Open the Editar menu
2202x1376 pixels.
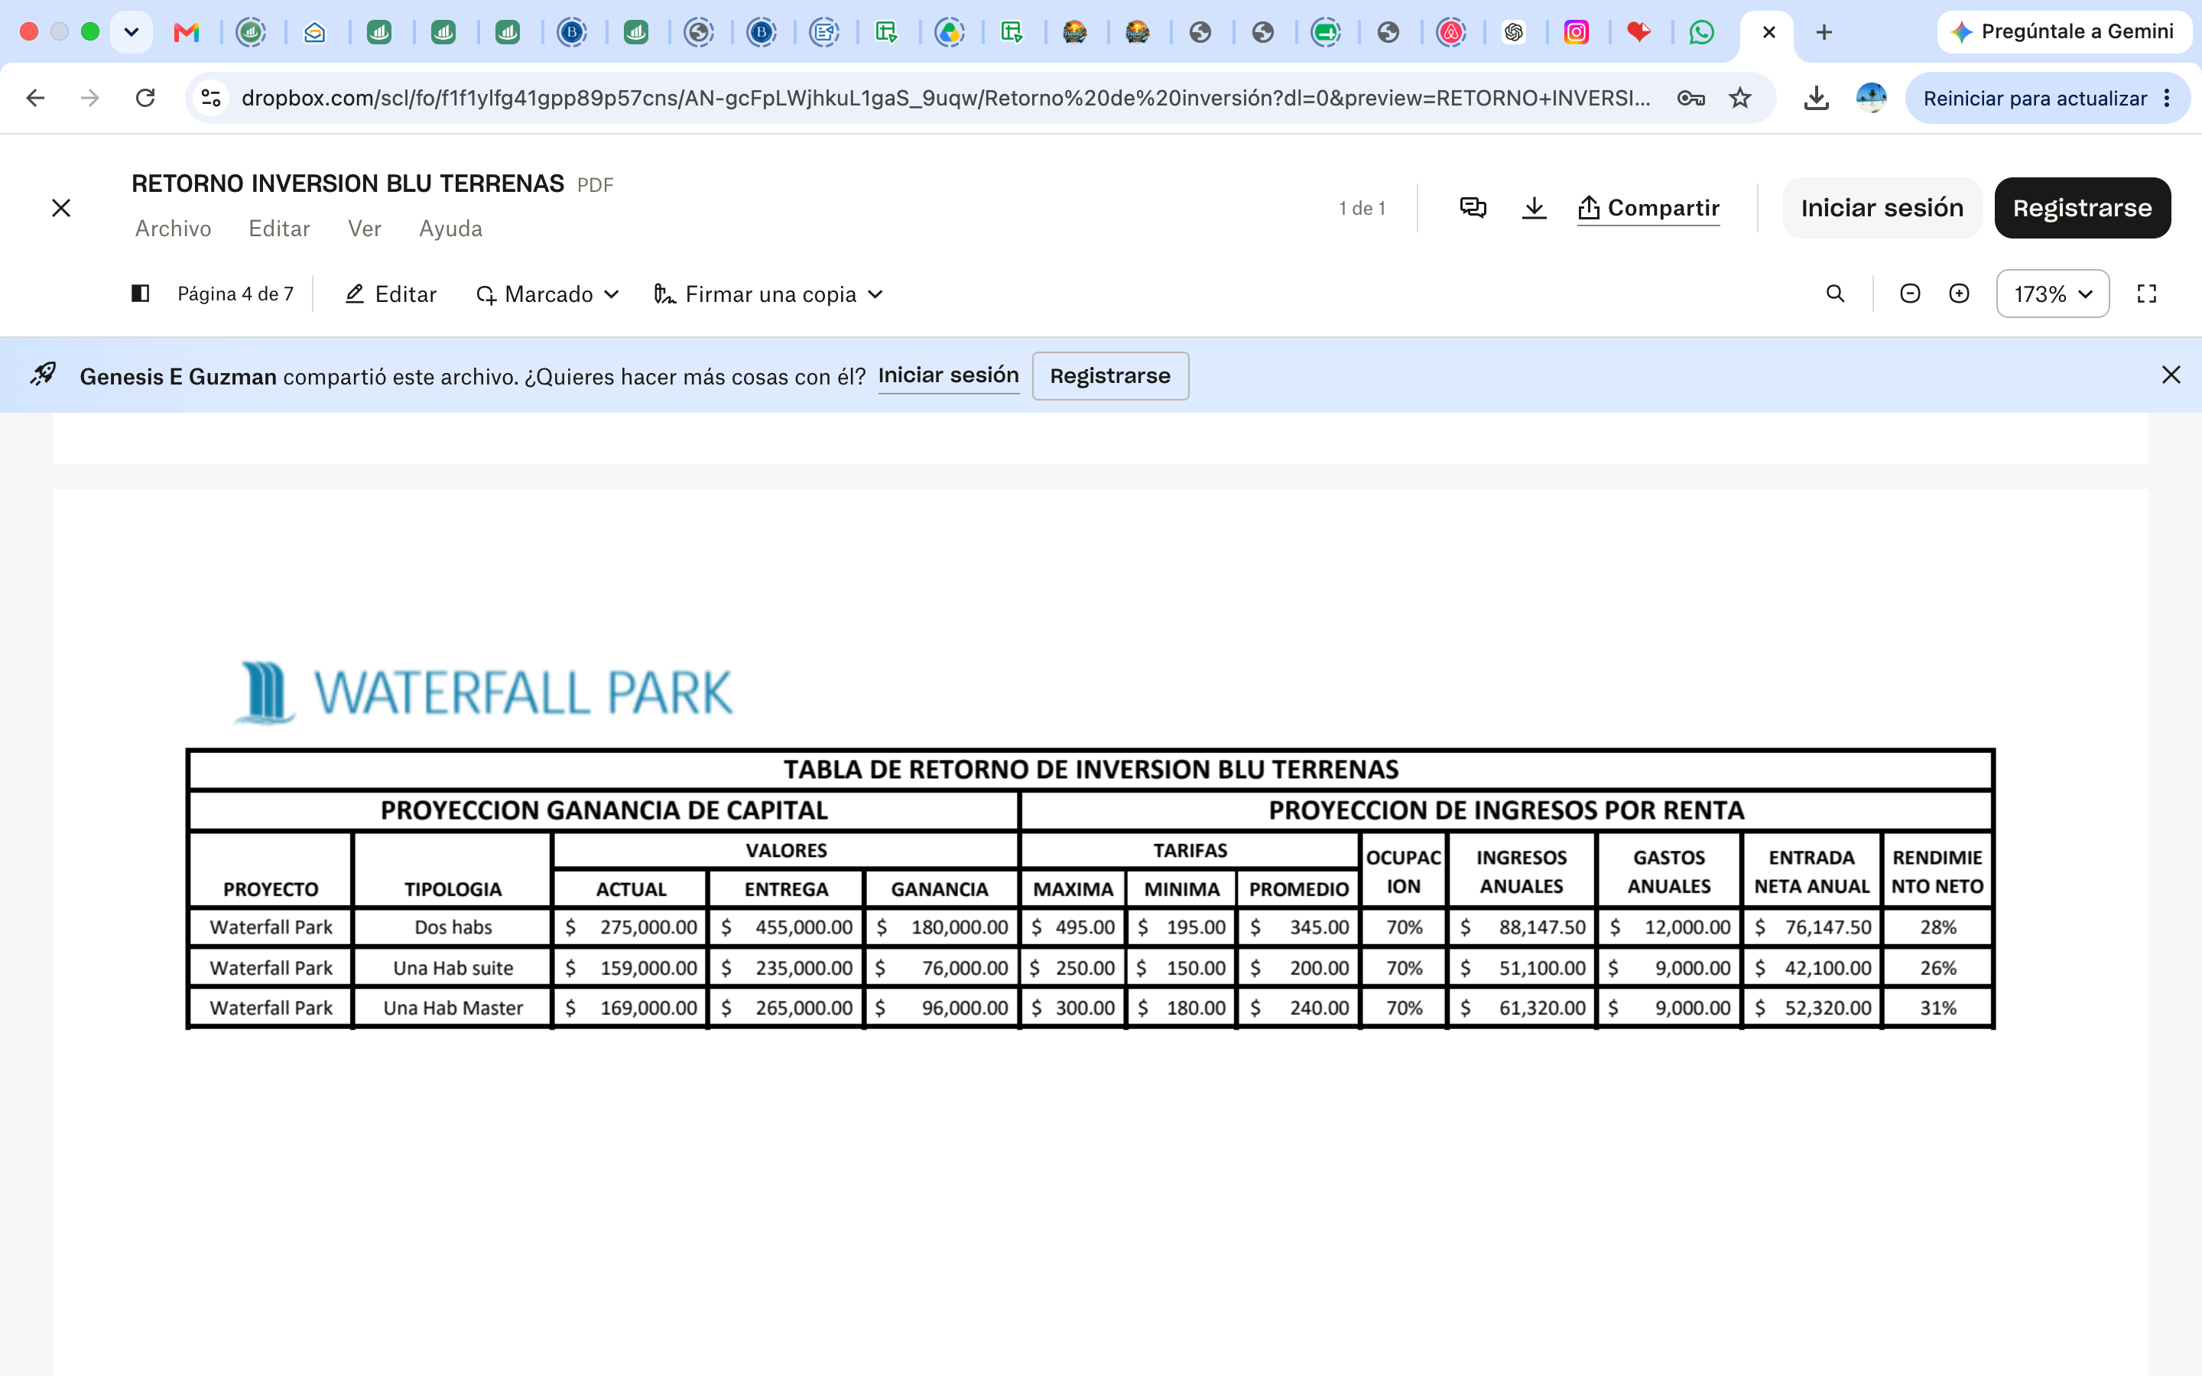point(279,229)
